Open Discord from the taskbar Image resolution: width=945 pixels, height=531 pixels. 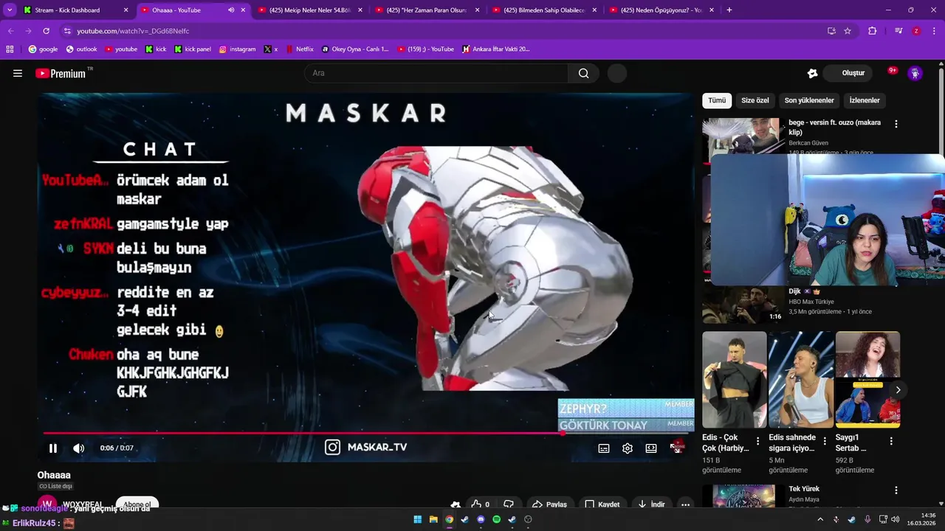pyautogui.click(x=481, y=519)
